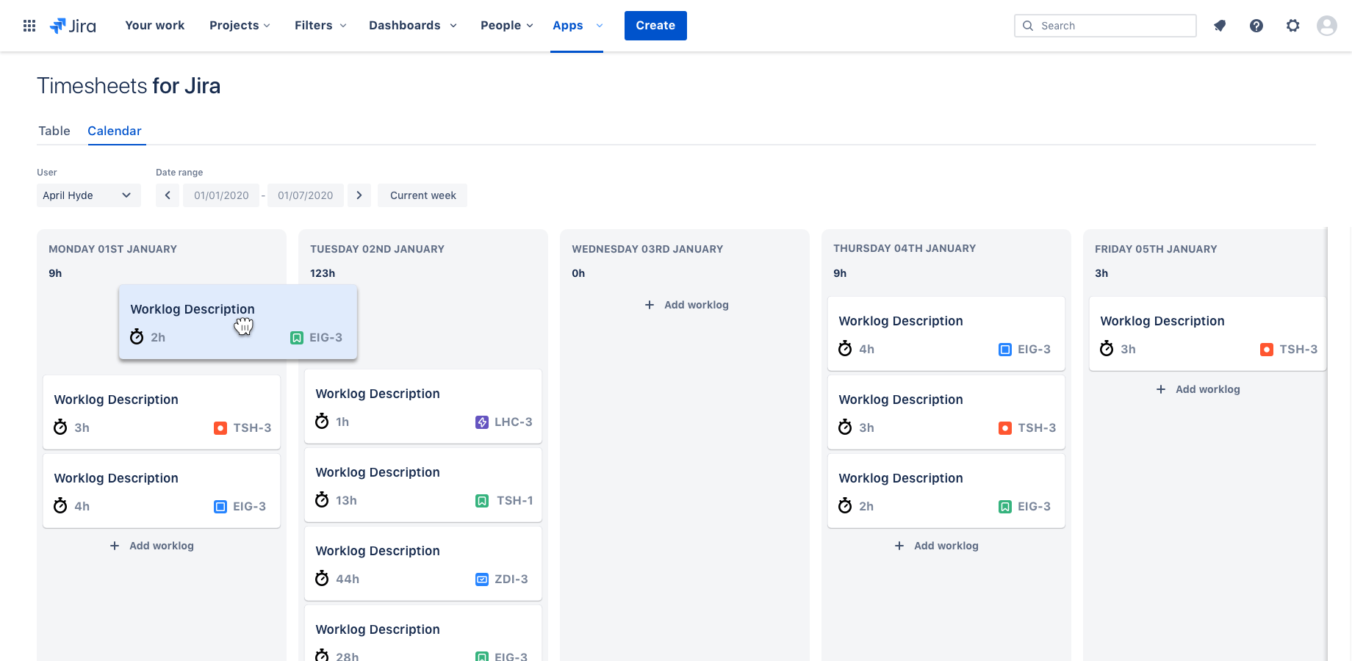1352x661 pixels.
Task: Open the ZDI-3 issue key
Action: click(x=511, y=579)
